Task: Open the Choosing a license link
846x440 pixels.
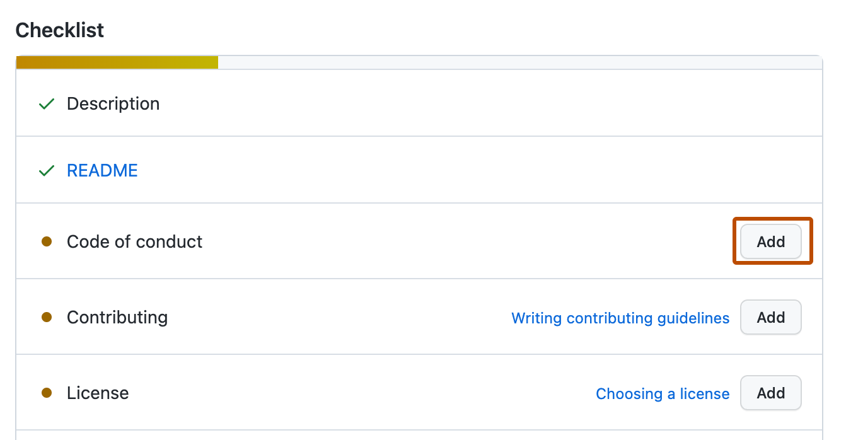Action: [663, 393]
